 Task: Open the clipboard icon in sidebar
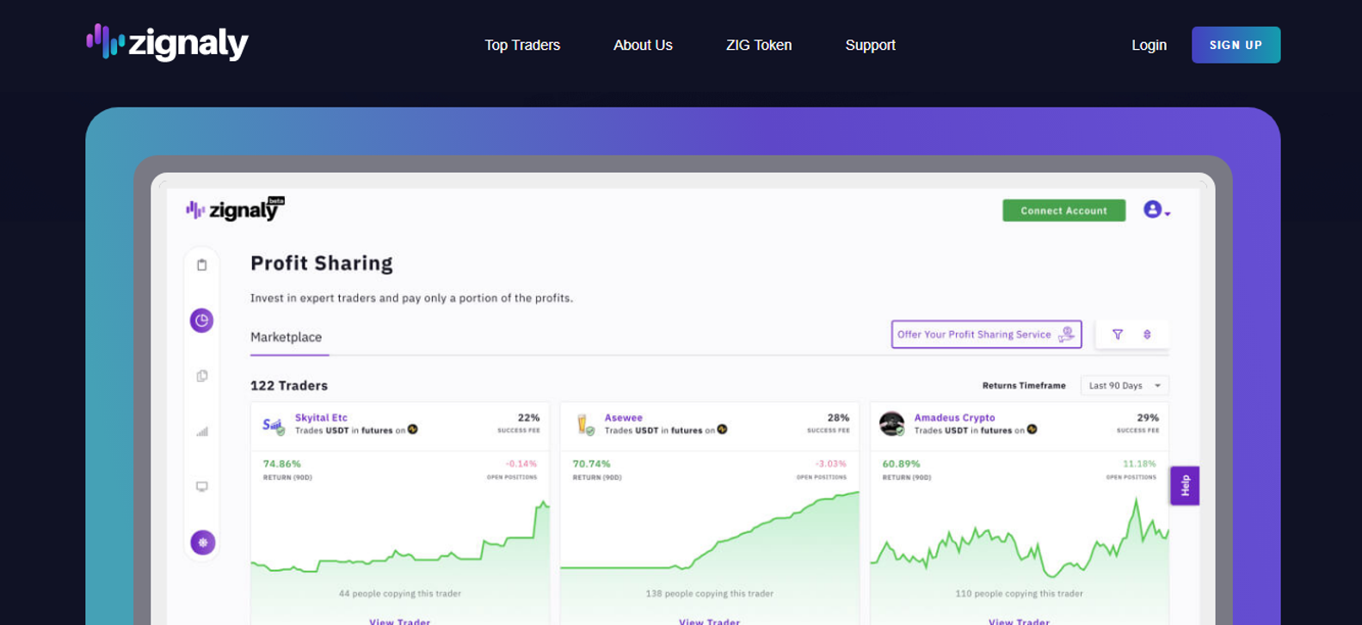(x=202, y=265)
